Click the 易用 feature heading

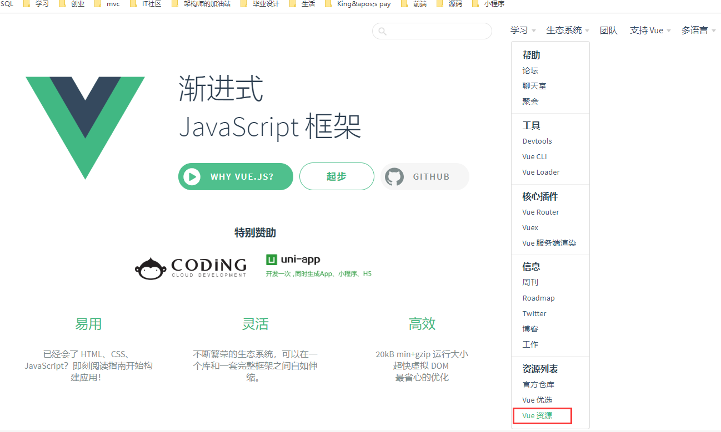pyautogui.click(x=88, y=324)
